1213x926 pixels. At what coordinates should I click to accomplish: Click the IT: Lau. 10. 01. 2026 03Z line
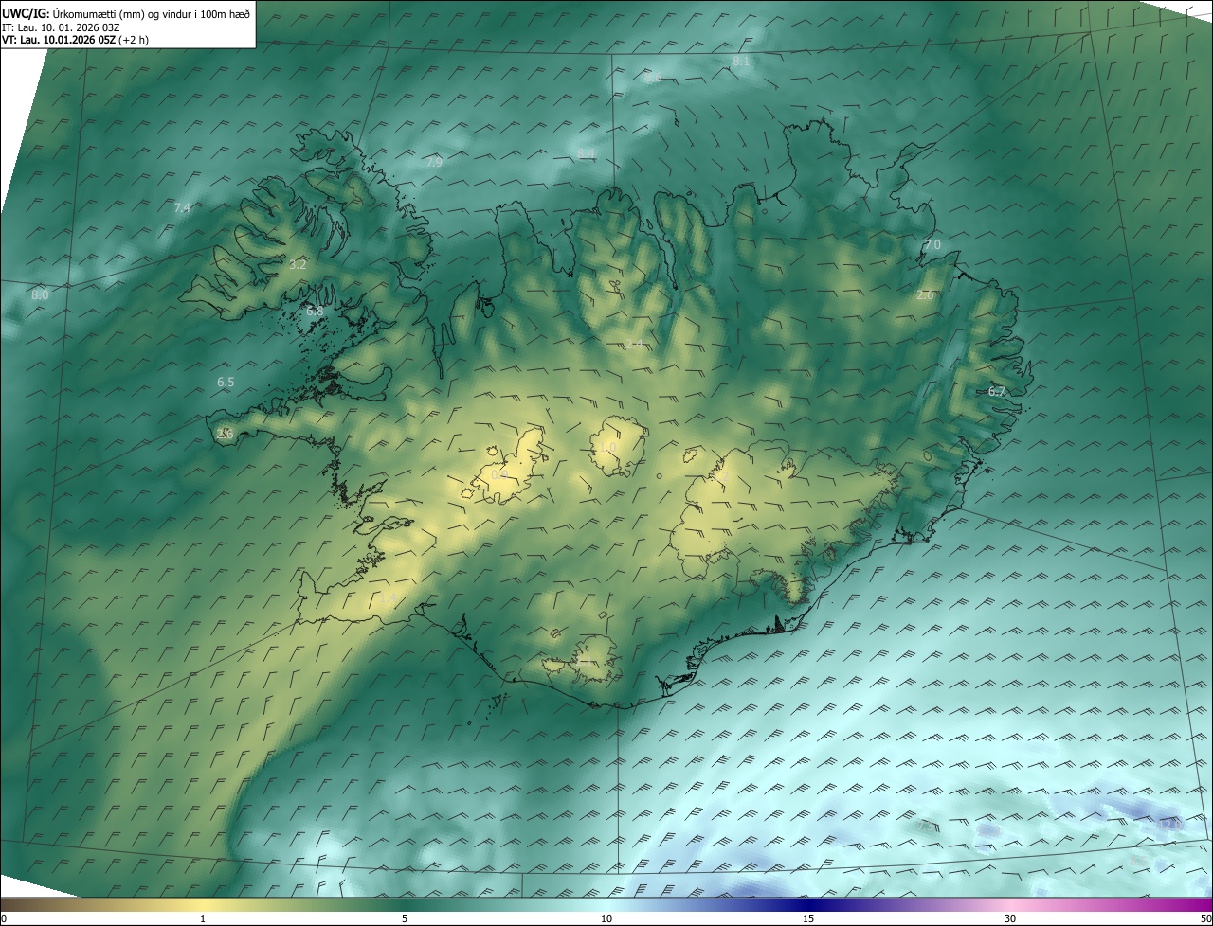click(61, 27)
